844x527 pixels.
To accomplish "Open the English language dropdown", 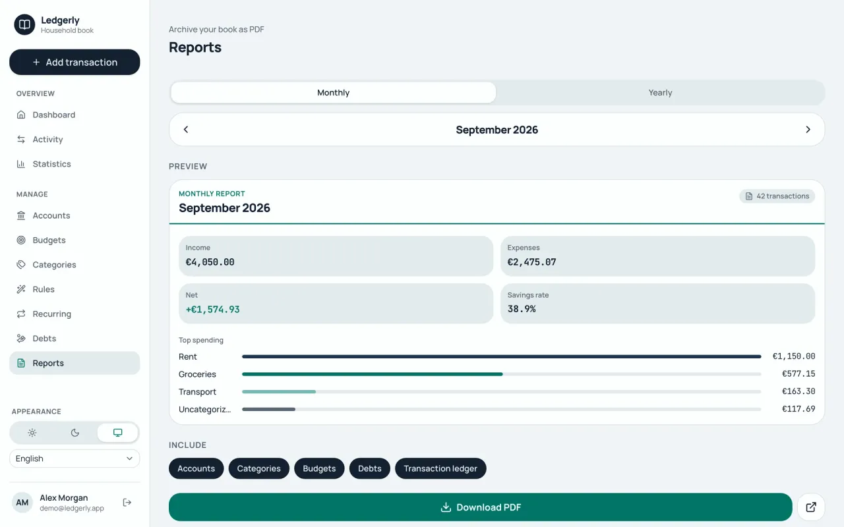I will [x=75, y=458].
